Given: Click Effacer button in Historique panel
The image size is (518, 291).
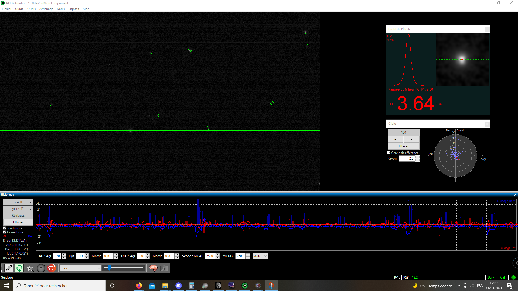Looking at the screenshot, I should 18,222.
